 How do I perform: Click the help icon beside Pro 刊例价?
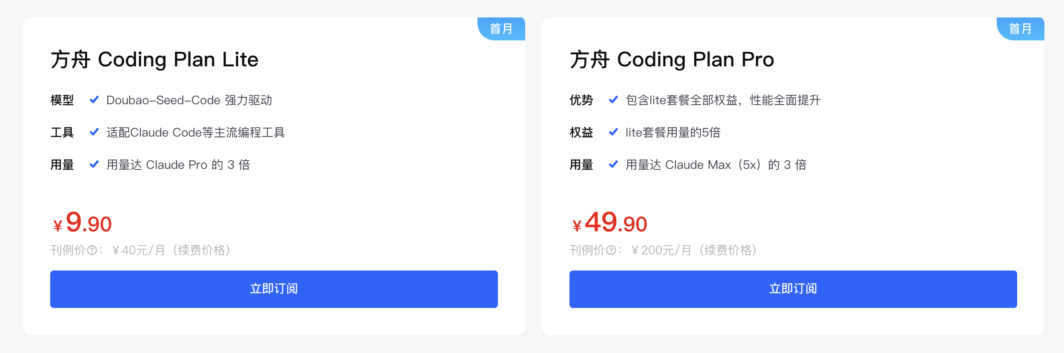(611, 250)
